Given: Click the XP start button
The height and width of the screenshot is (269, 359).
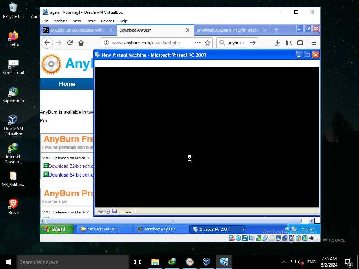Looking at the screenshot, I should (57, 229).
